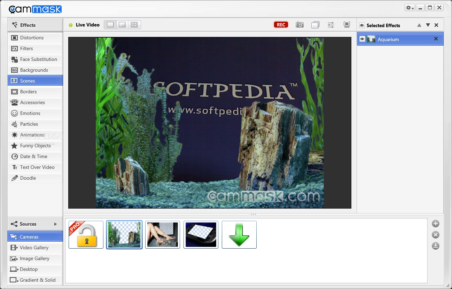Select the Gradient & Solid source
The image size is (452, 289).
35,280
